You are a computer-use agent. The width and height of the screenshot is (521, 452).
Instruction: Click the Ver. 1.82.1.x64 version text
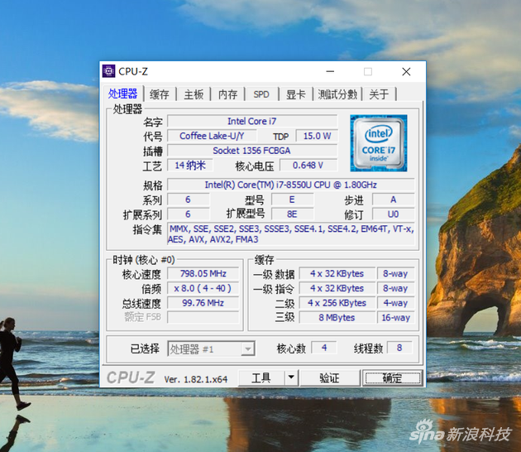click(x=196, y=379)
